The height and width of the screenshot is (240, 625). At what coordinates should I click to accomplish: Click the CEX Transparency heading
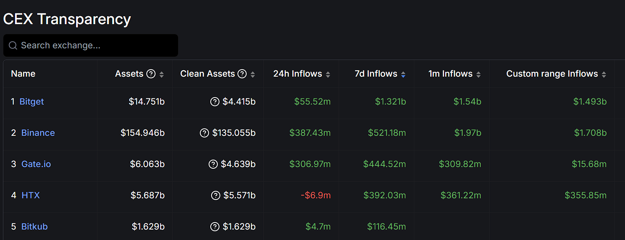[67, 19]
